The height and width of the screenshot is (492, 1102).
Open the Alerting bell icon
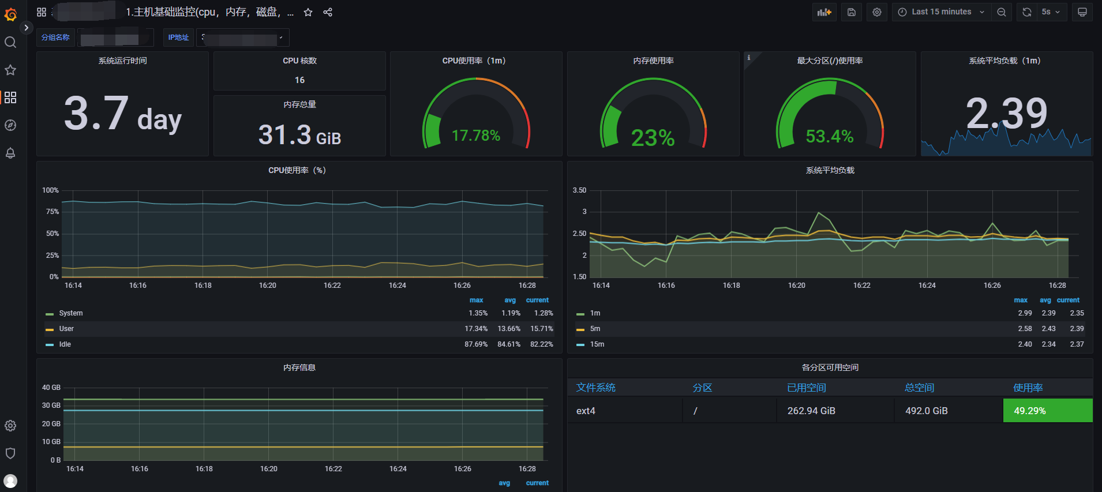click(10, 153)
